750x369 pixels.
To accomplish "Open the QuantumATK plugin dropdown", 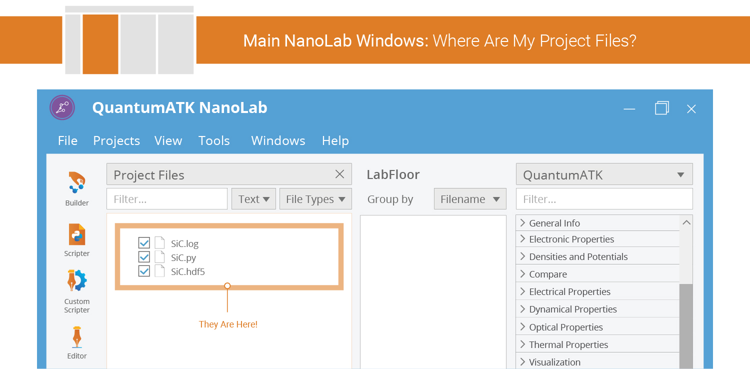I will pyautogui.click(x=604, y=174).
